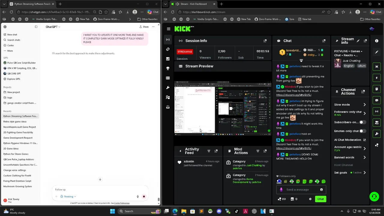Click the info icon in right rail

[376, 41]
